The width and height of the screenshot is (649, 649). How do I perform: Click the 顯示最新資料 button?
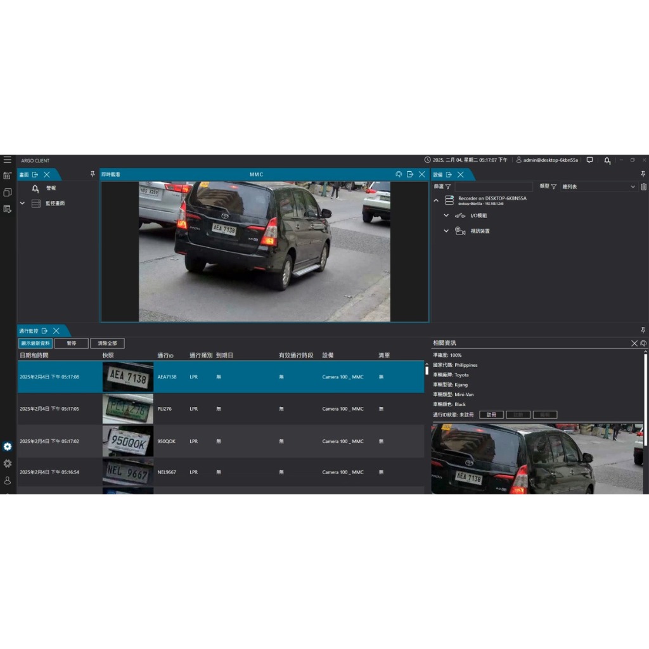[35, 344]
